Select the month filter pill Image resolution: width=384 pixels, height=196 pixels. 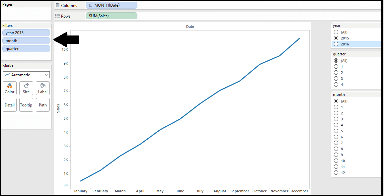coord(26,40)
